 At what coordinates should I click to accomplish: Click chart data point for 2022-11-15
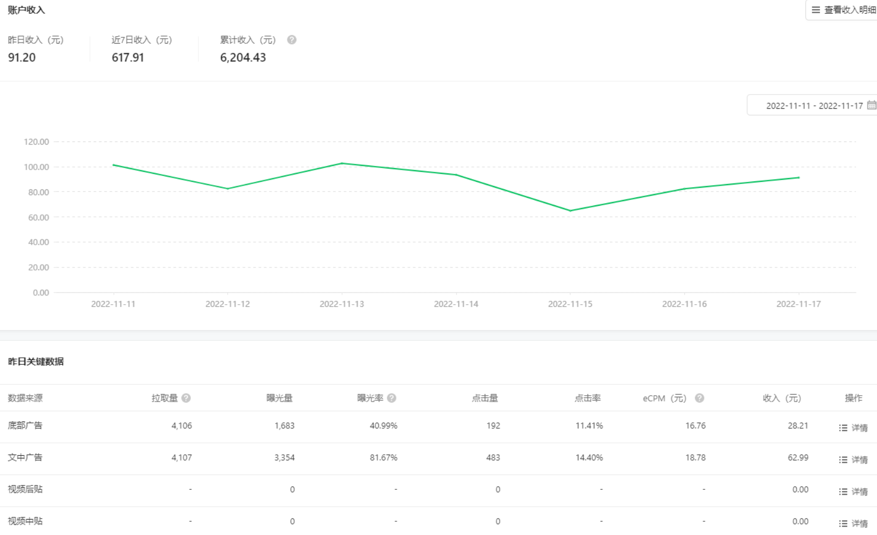pos(570,211)
